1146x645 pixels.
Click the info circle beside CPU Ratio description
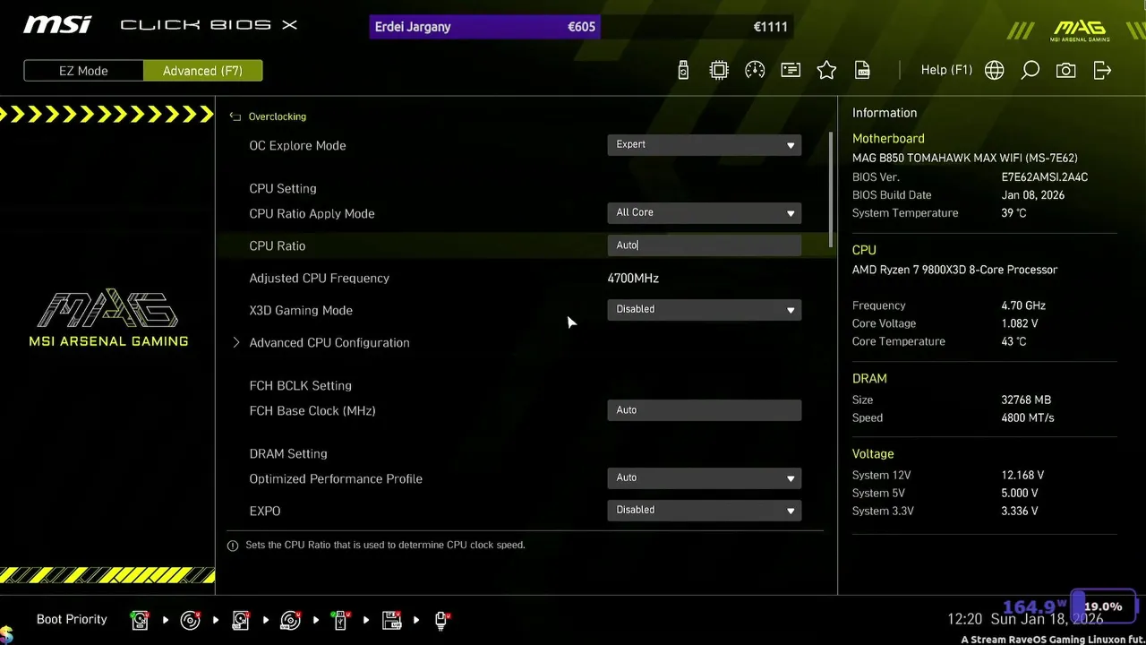[x=233, y=545]
